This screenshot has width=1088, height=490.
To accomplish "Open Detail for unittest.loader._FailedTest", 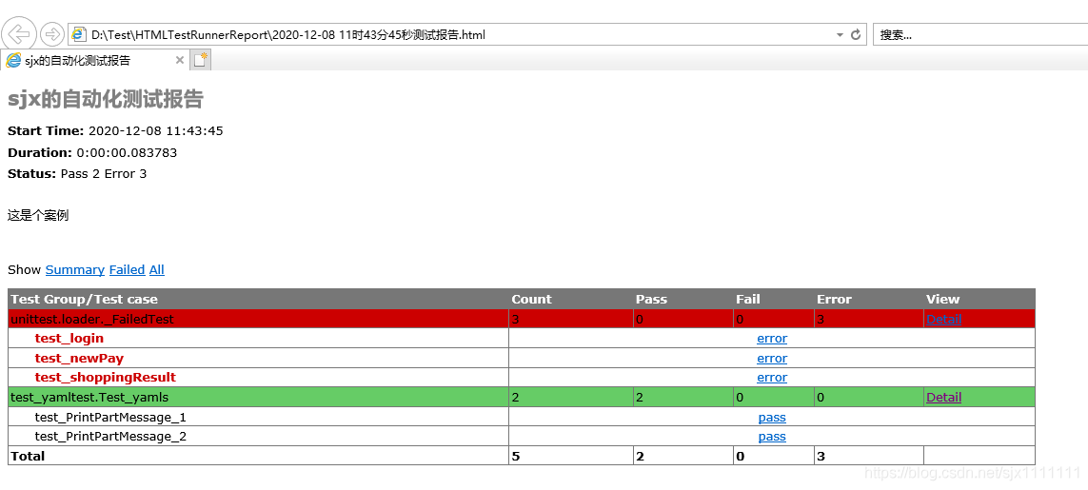I will click(x=943, y=320).
